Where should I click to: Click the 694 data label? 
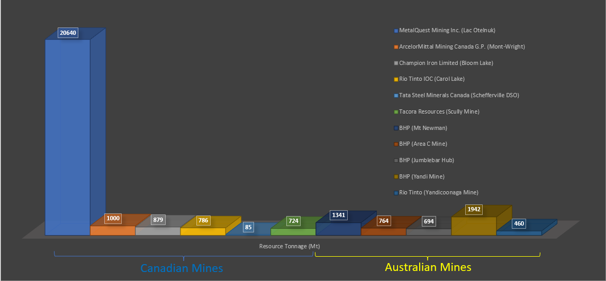pyautogui.click(x=429, y=222)
